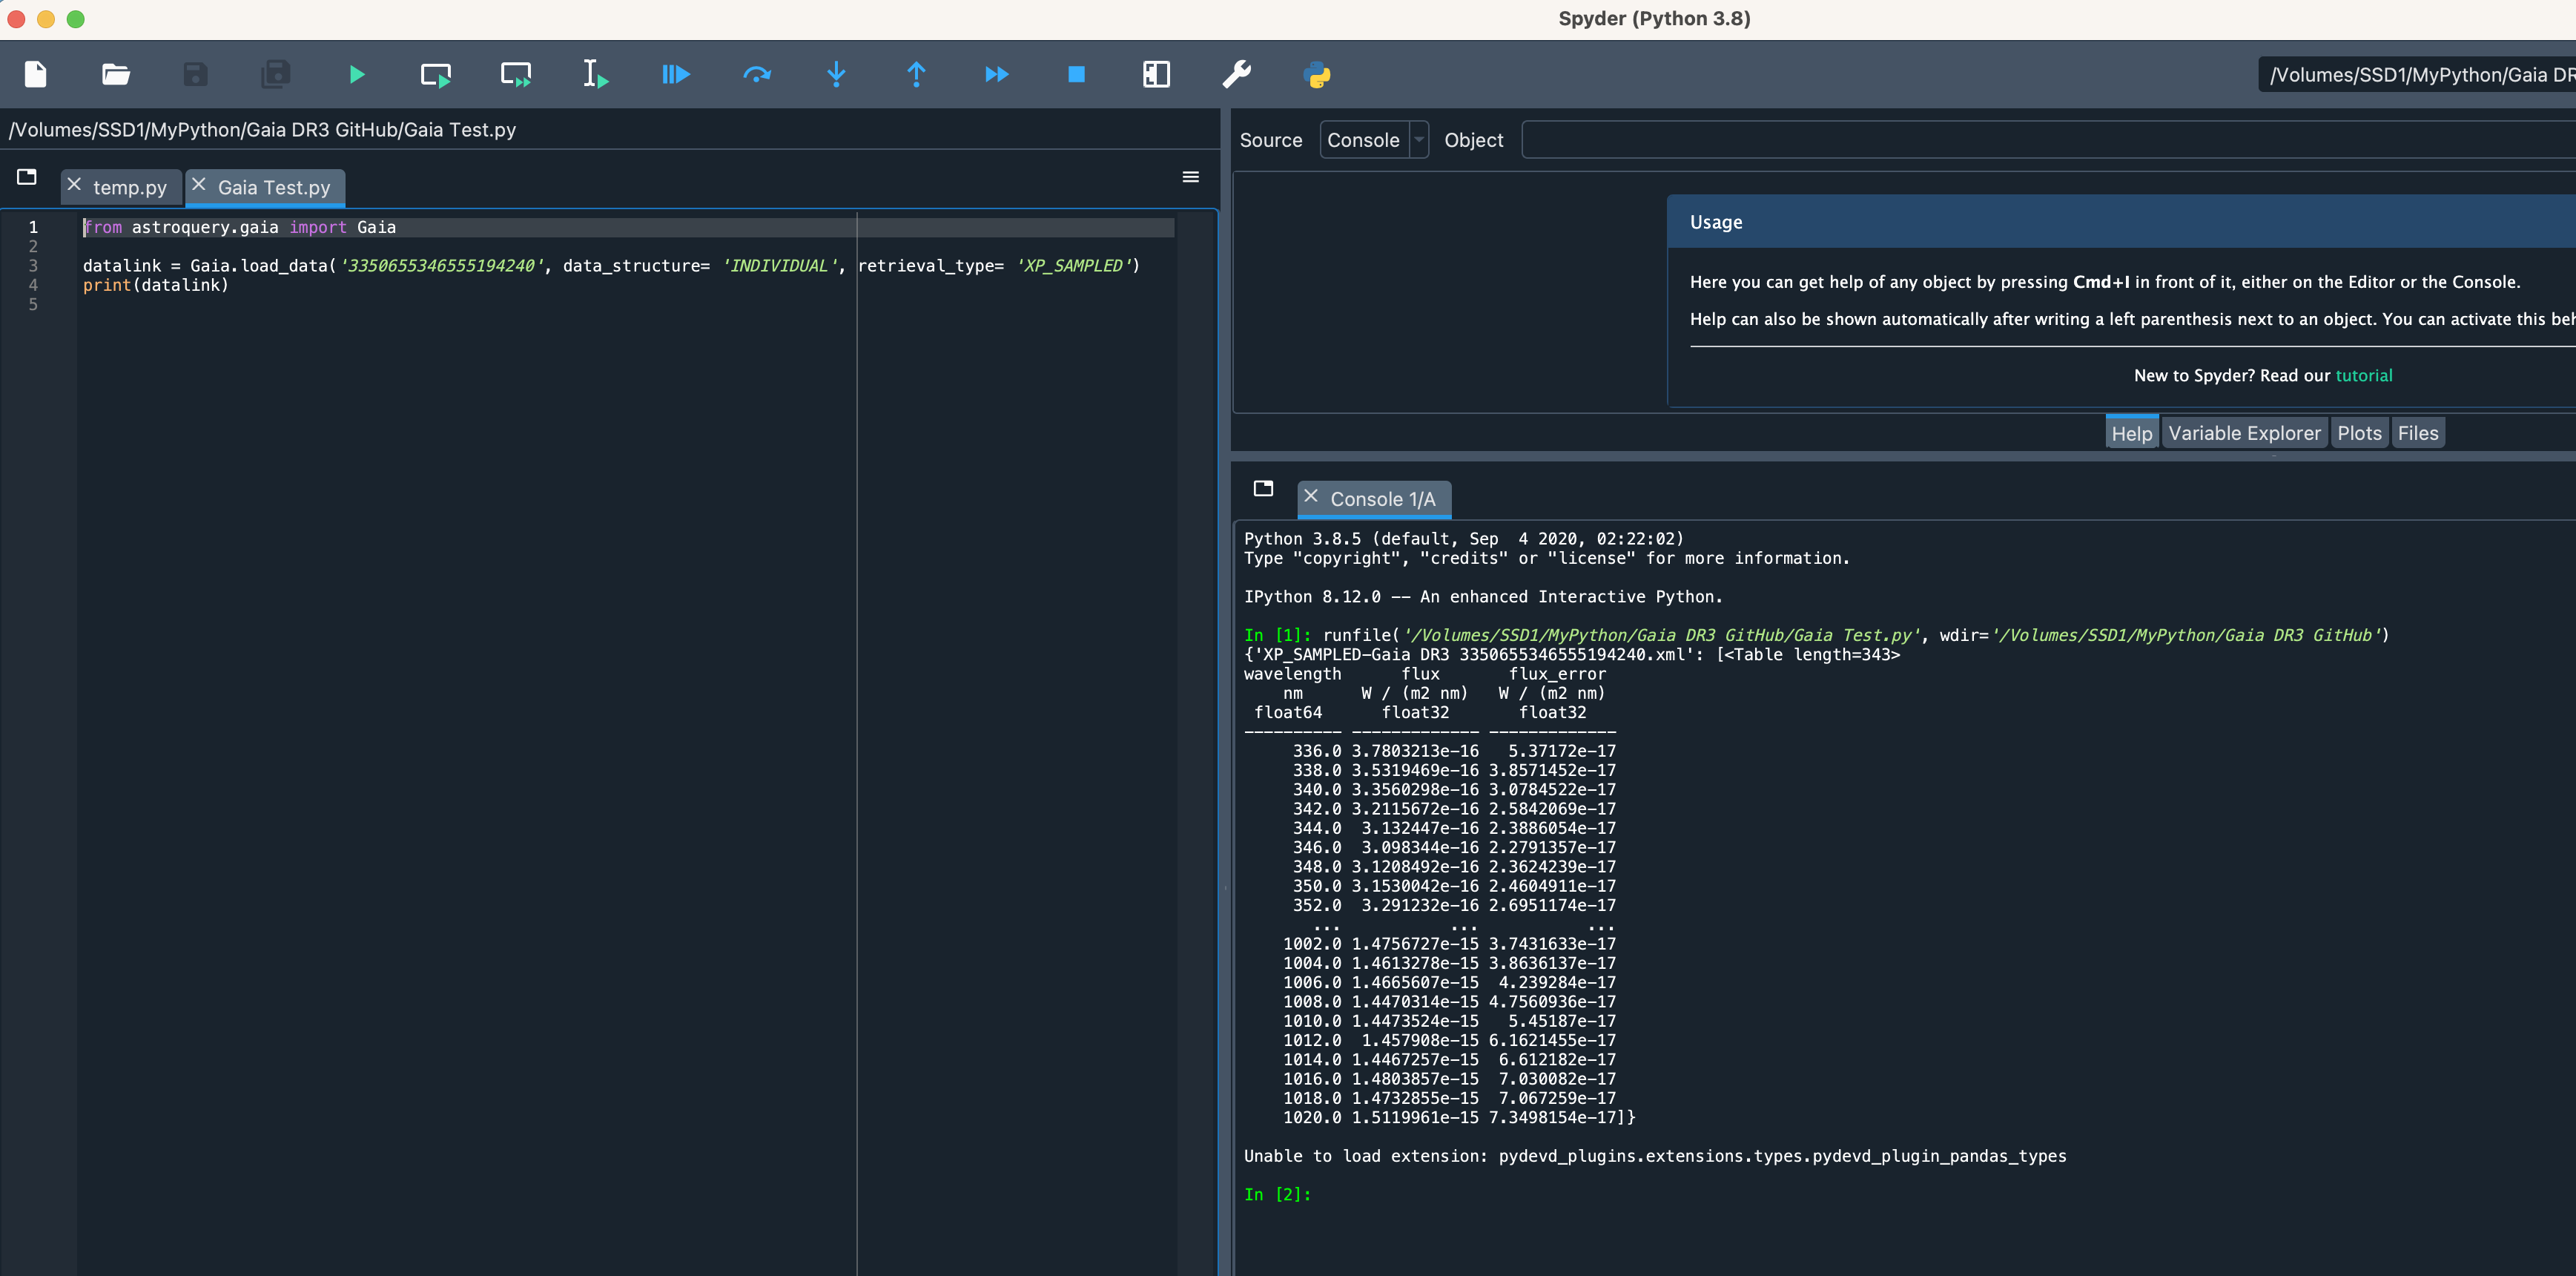Viewport: 2576px width, 1276px height.
Task: Open the Files tab
Action: [x=2417, y=433]
